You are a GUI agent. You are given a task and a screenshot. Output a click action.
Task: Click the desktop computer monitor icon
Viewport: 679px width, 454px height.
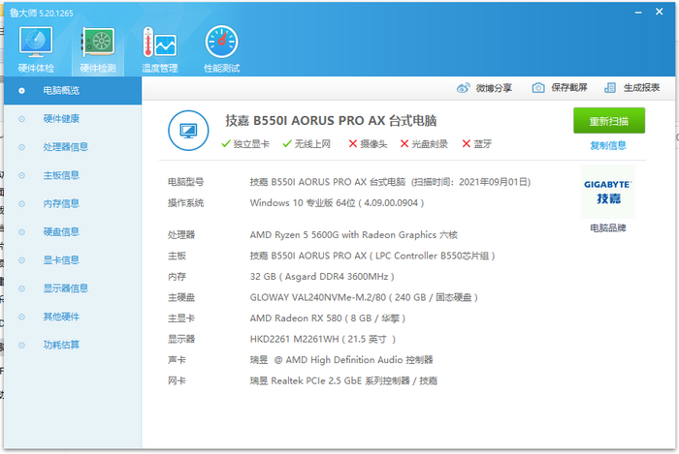click(x=189, y=130)
